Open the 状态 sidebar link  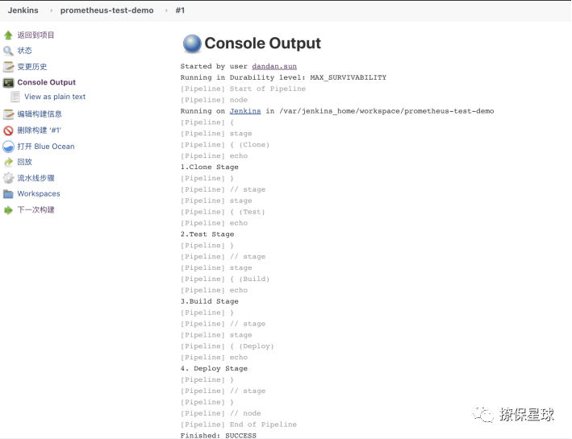click(25, 51)
